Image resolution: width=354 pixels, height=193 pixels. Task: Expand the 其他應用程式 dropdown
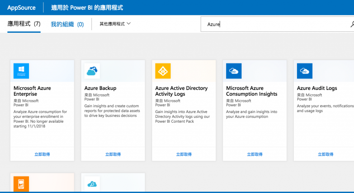tap(115, 24)
